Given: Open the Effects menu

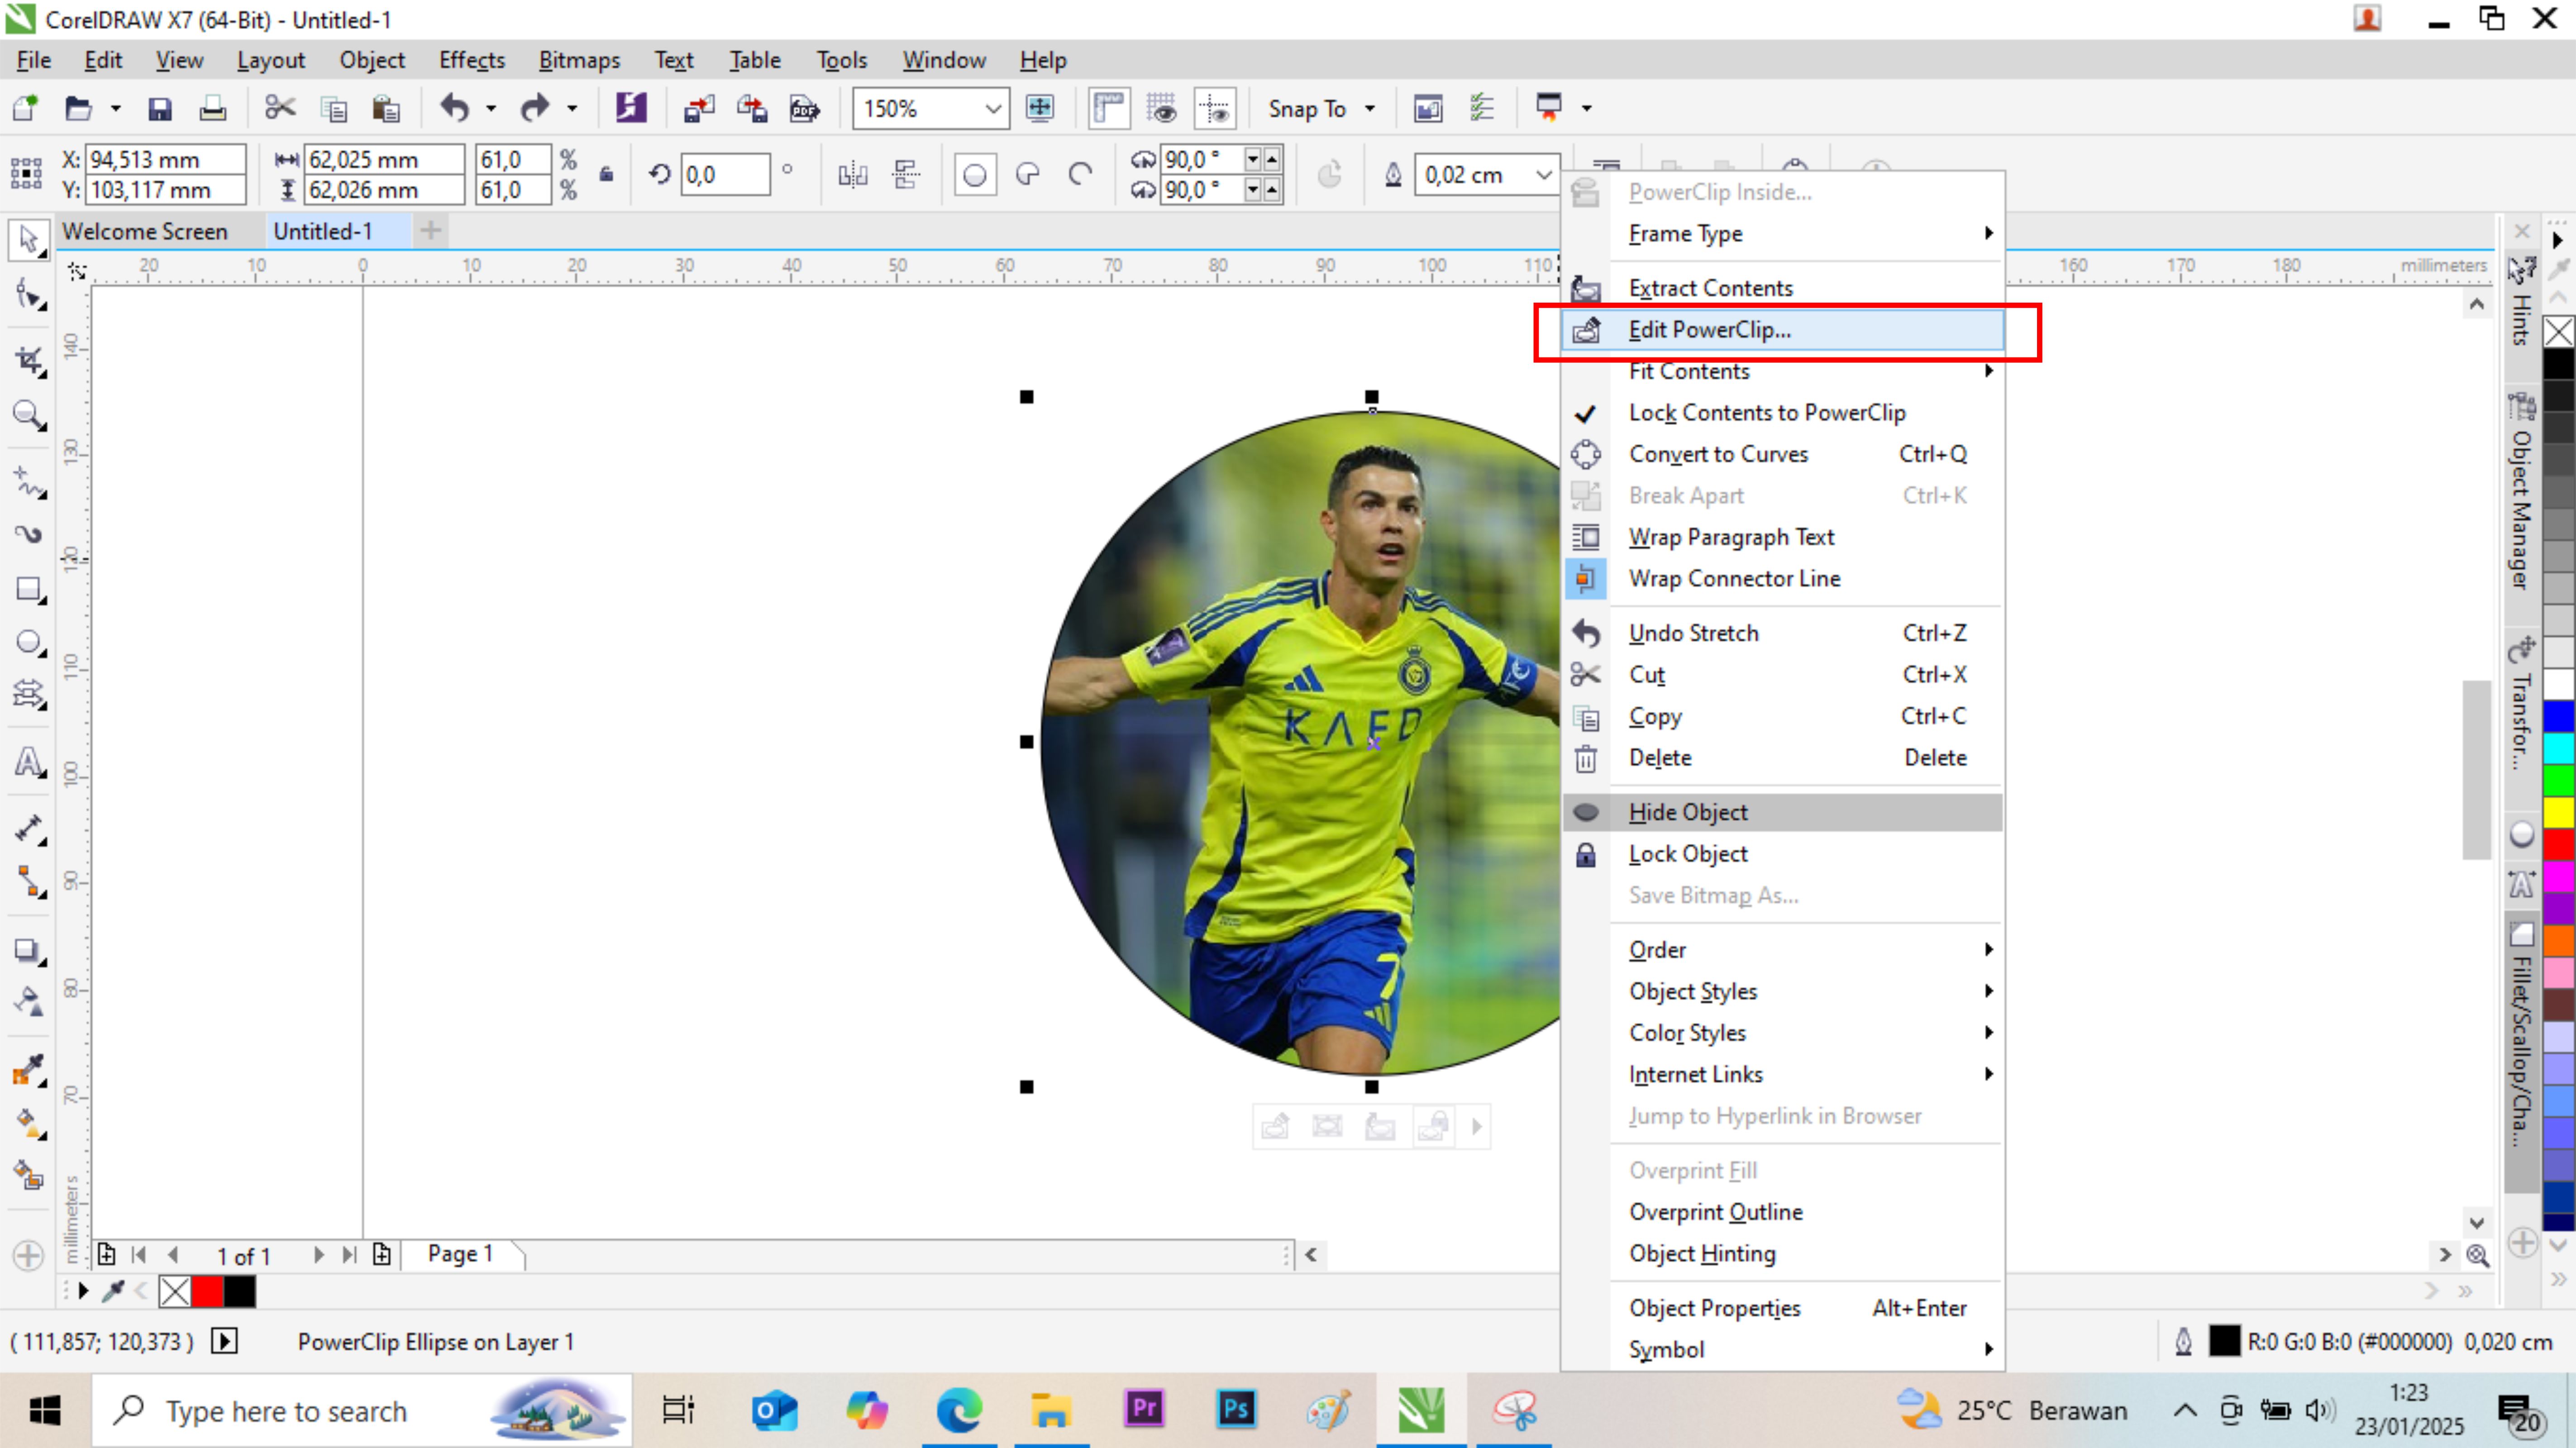Looking at the screenshot, I should point(471,60).
